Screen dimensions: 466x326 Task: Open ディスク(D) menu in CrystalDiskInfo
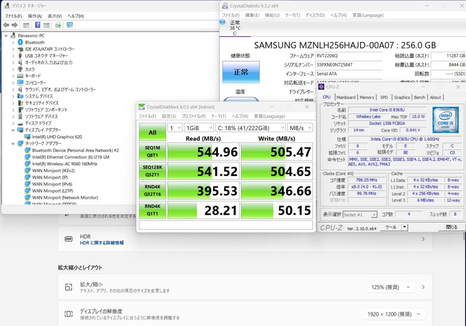[315, 15]
